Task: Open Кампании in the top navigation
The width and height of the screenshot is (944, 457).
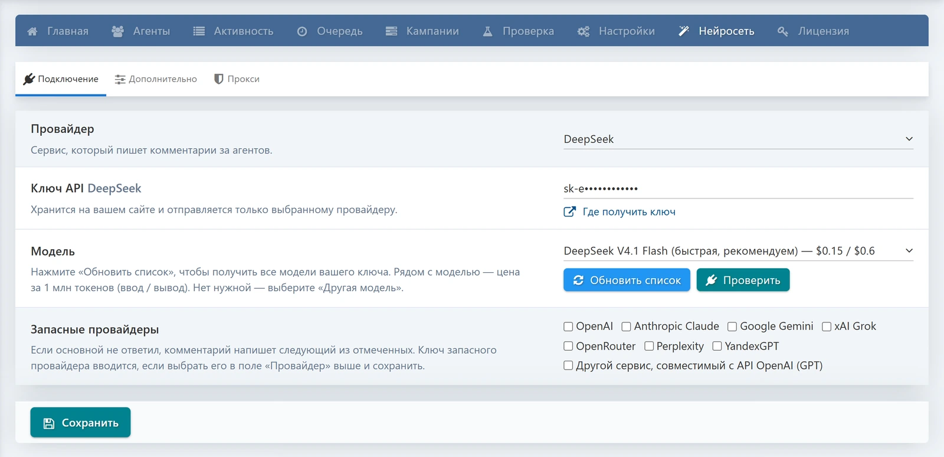Action: pos(422,31)
